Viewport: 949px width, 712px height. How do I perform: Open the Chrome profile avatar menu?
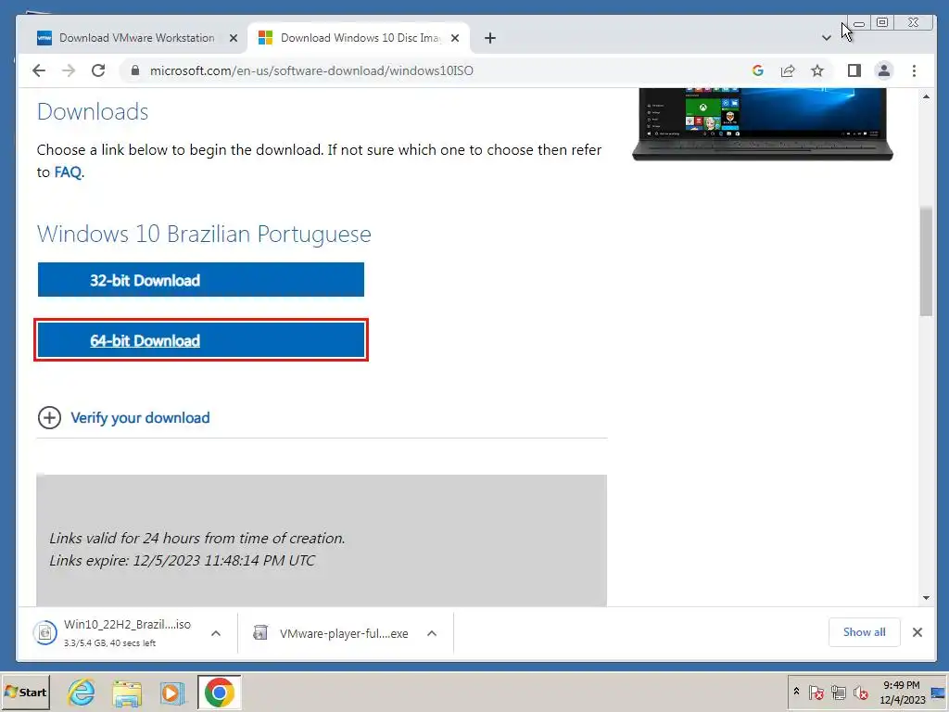883,70
